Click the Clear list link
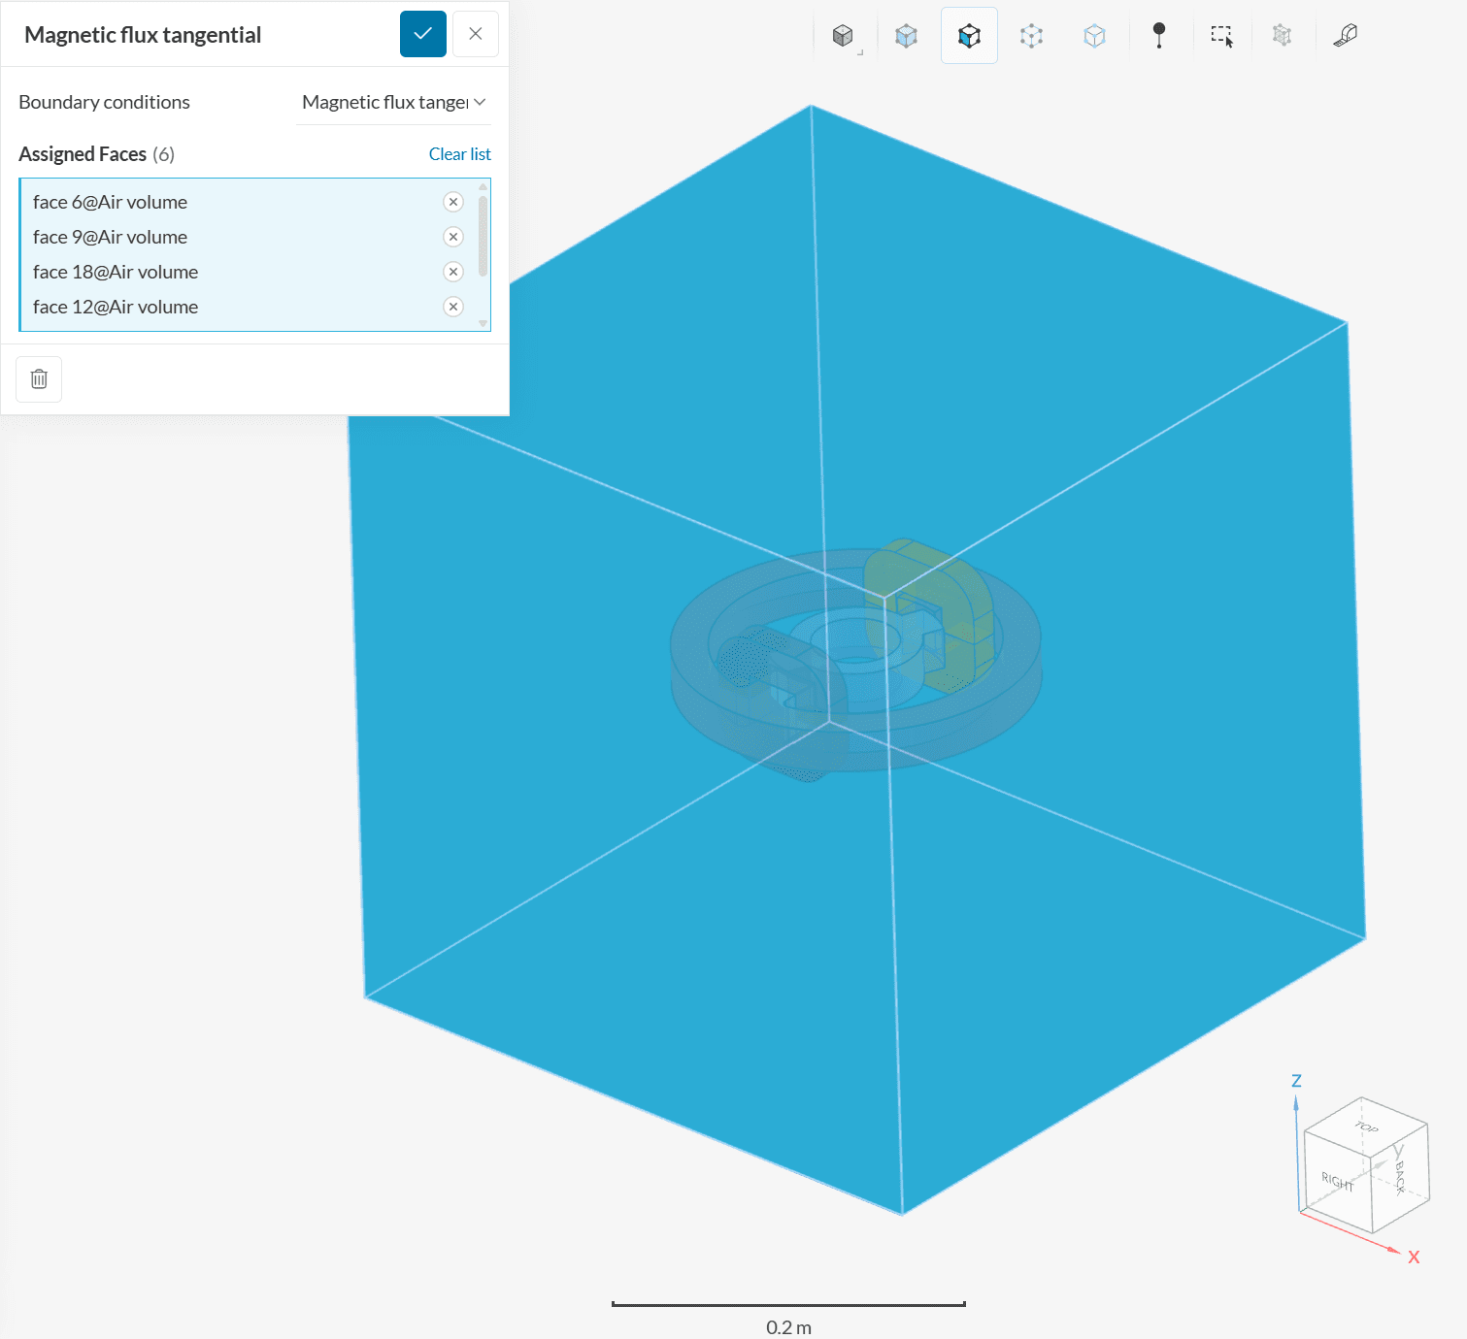The image size is (1467, 1339). click(x=459, y=154)
